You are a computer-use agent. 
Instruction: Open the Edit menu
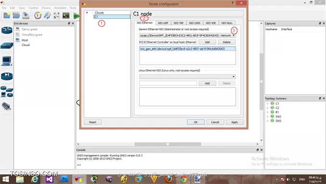[13, 8]
